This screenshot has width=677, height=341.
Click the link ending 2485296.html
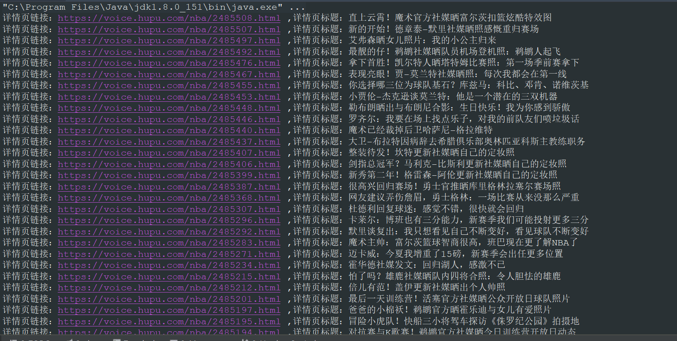point(169,220)
